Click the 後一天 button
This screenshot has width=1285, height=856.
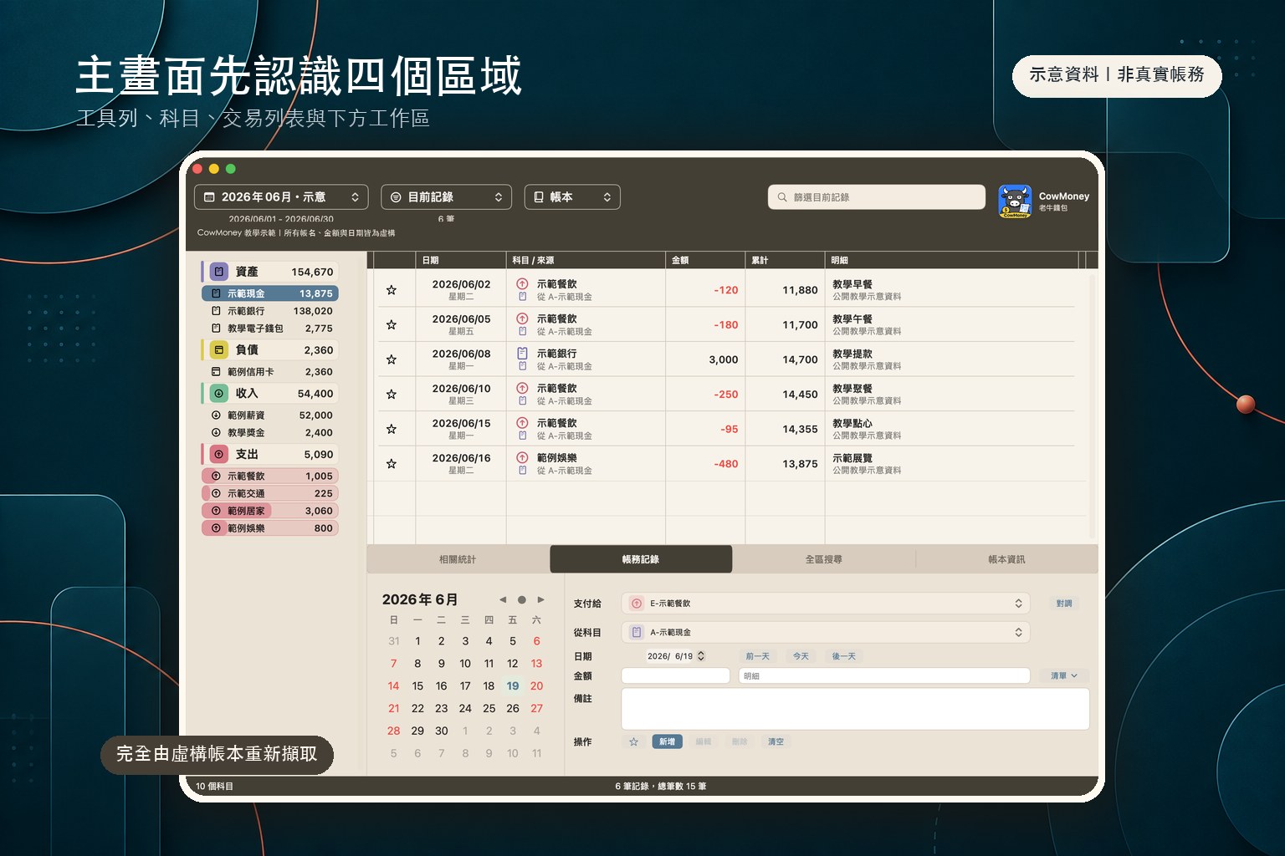tap(844, 656)
